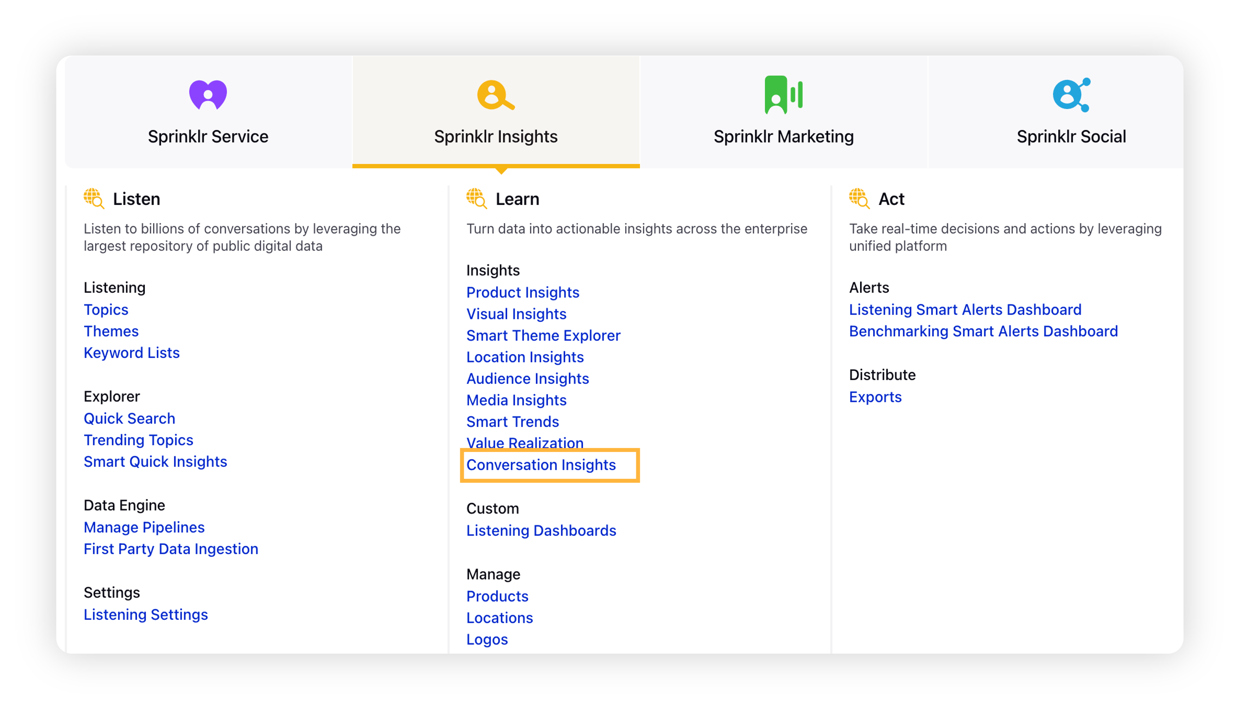The image size is (1239, 709).
Task: Switch to the Sprinklr Service tab
Action: tap(208, 111)
